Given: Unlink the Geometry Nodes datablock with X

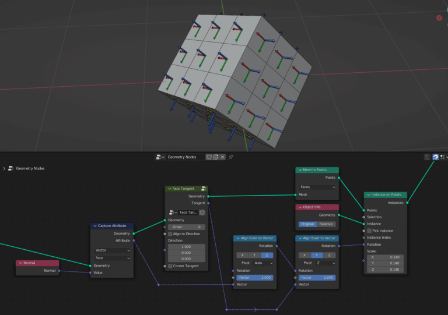Looking at the screenshot, I should 222,157.
